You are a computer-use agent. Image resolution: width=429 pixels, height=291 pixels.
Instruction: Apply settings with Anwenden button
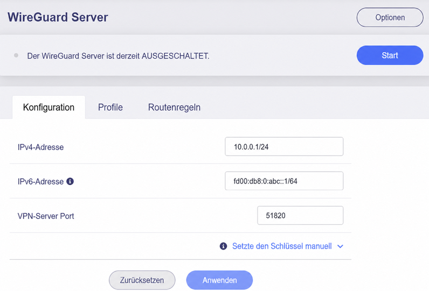pos(219,280)
